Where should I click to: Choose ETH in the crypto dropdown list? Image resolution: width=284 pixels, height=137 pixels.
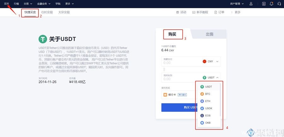point(207,101)
